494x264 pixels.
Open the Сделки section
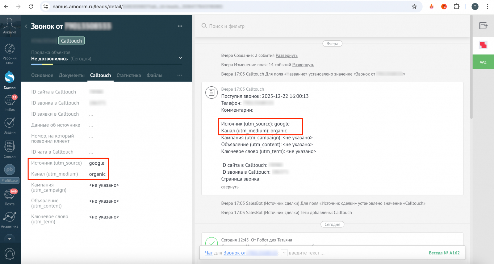pos(10,80)
